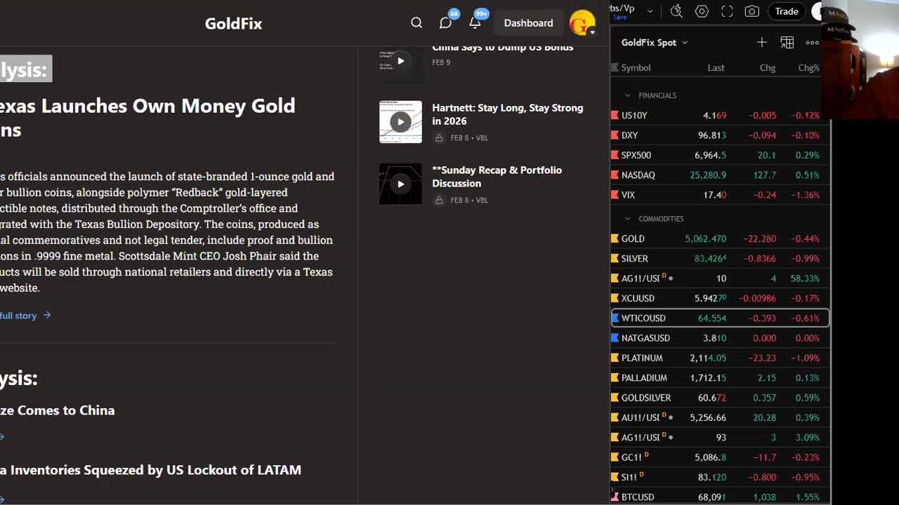899x505 pixels.
Task: Select the PALLADIUM watchlist row
Action: (x=720, y=378)
